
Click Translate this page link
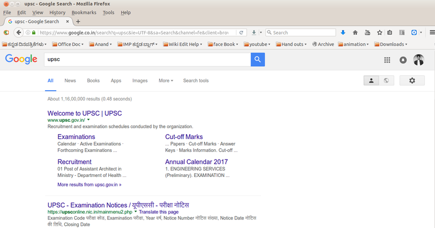pos(159,212)
